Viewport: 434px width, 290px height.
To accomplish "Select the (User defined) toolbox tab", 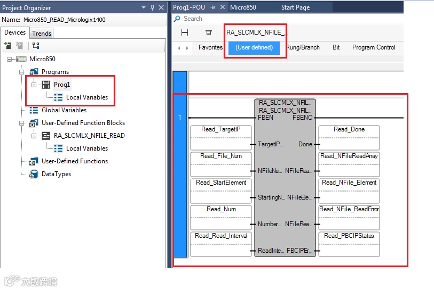I will (x=254, y=48).
